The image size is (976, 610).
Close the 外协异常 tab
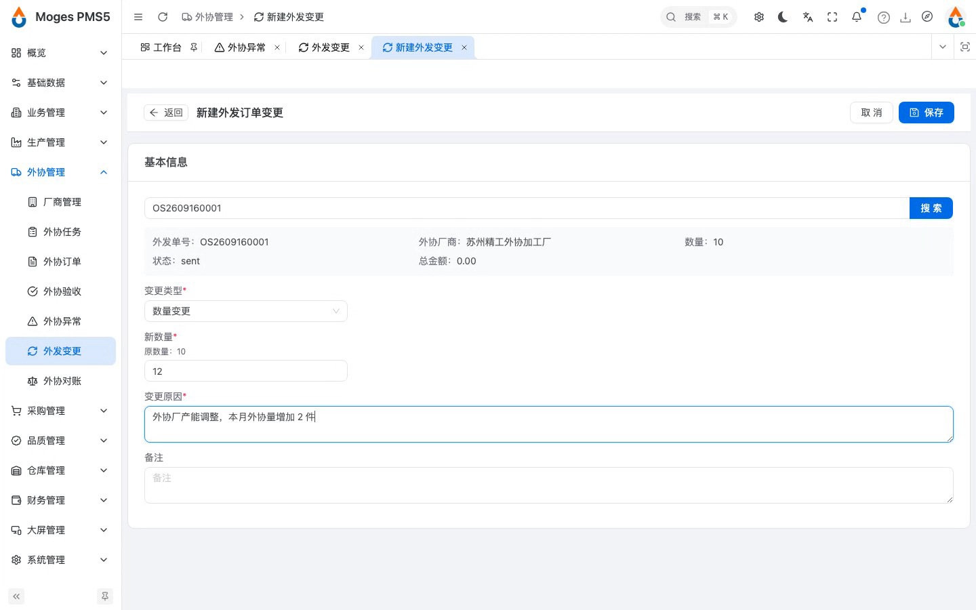point(277,47)
